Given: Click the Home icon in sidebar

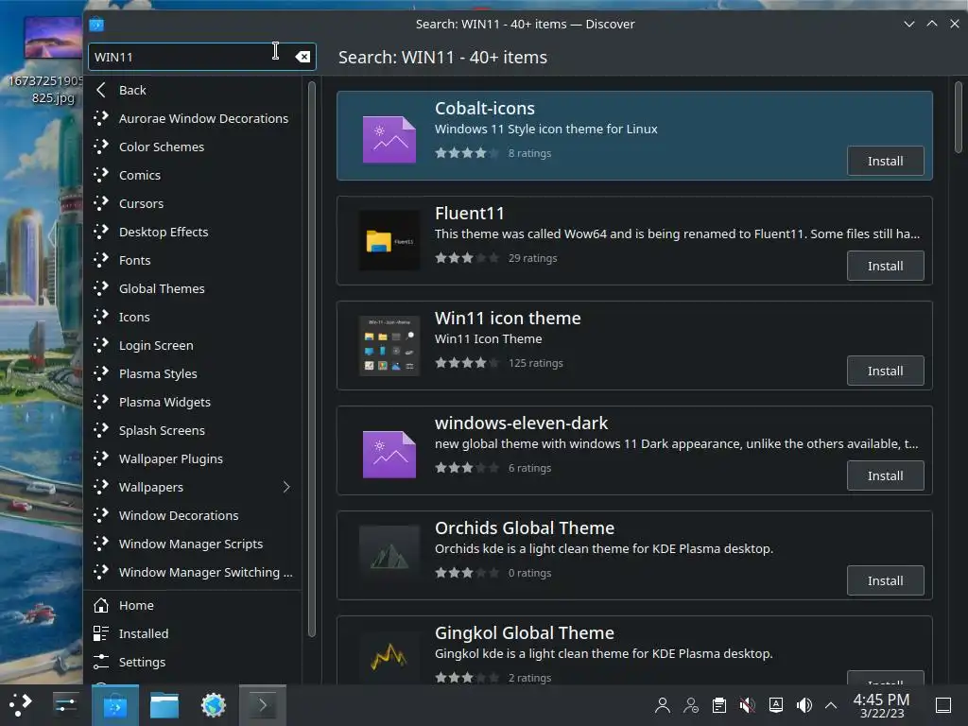Looking at the screenshot, I should [101, 606].
